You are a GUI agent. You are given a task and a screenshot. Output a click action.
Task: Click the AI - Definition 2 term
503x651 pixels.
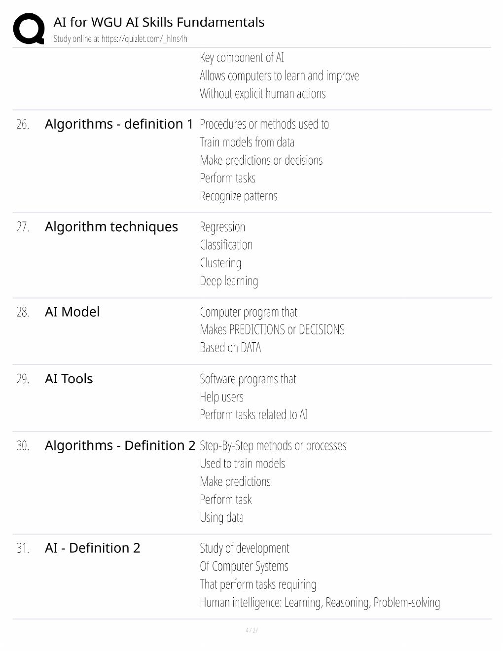coord(92,548)
